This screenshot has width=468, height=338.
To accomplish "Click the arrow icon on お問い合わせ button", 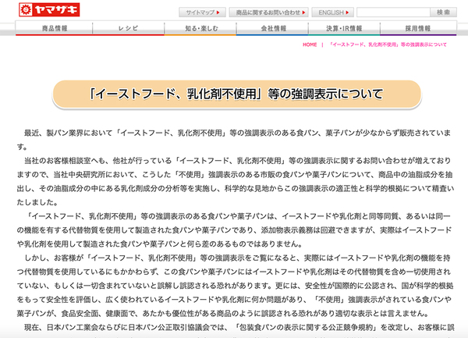I will (x=304, y=12).
